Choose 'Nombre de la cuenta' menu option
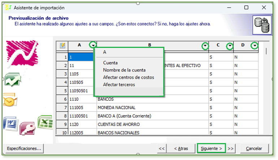This screenshot has height=160, width=278. tap(124, 70)
